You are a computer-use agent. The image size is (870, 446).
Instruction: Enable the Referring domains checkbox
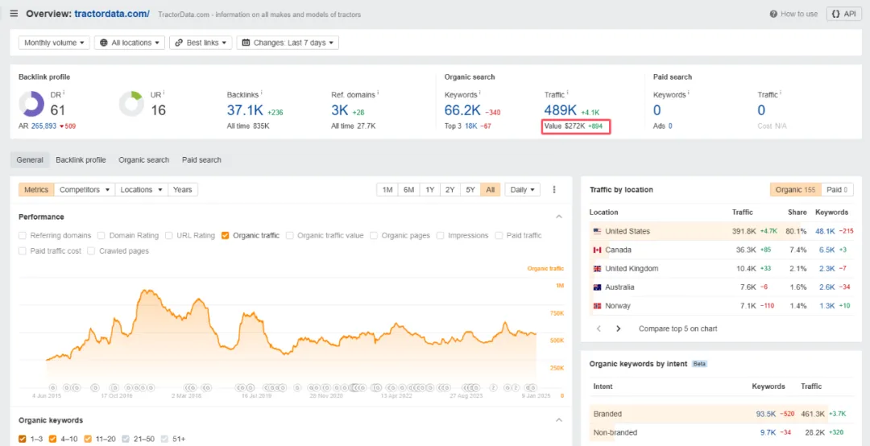point(23,235)
